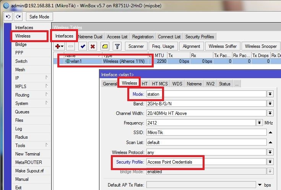
Task: Switch to Security Profiles tab
Action: coord(200,37)
